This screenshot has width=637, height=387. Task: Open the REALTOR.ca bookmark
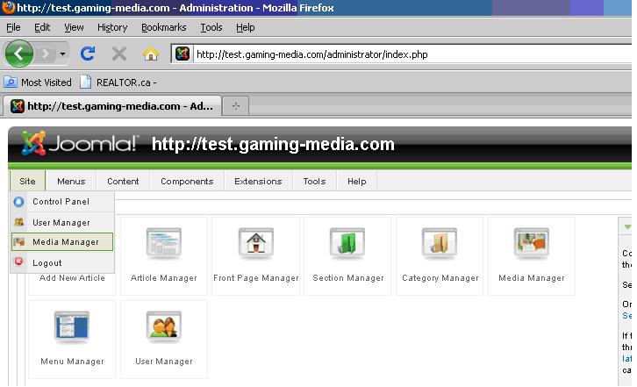pyautogui.click(x=118, y=82)
